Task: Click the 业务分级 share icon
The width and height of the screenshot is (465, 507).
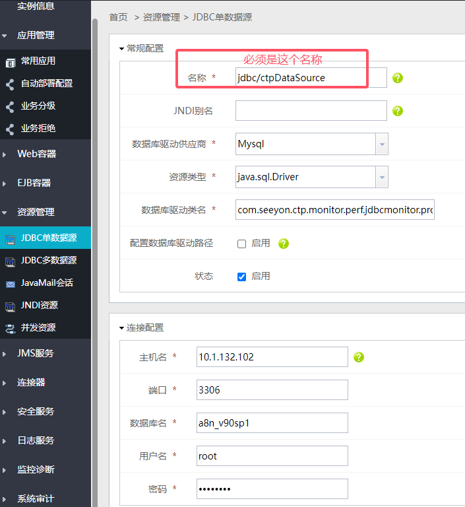Action: (x=11, y=107)
